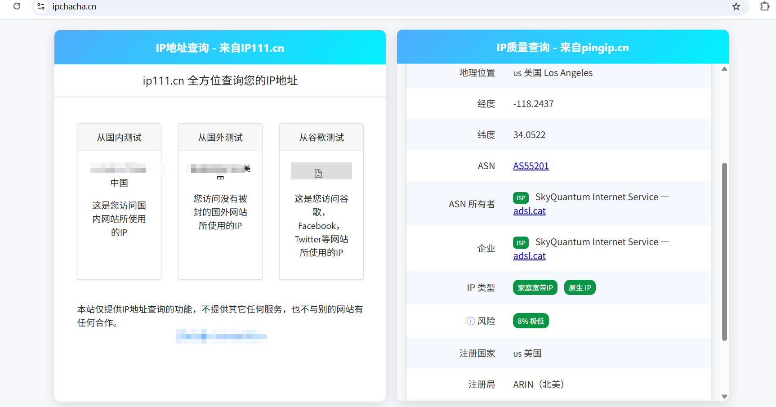776x407 pixels.
Task: Click the broken image icon under 从谷歌测试
Action: [318, 174]
